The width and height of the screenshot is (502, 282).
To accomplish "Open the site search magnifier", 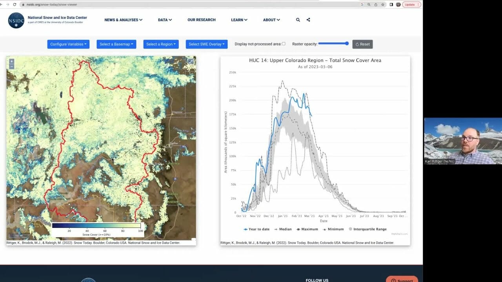I will (298, 20).
